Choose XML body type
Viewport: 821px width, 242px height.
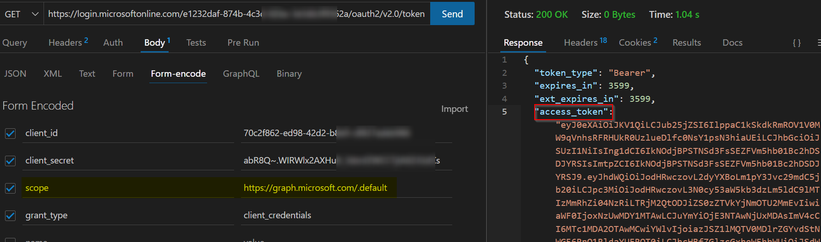point(53,74)
